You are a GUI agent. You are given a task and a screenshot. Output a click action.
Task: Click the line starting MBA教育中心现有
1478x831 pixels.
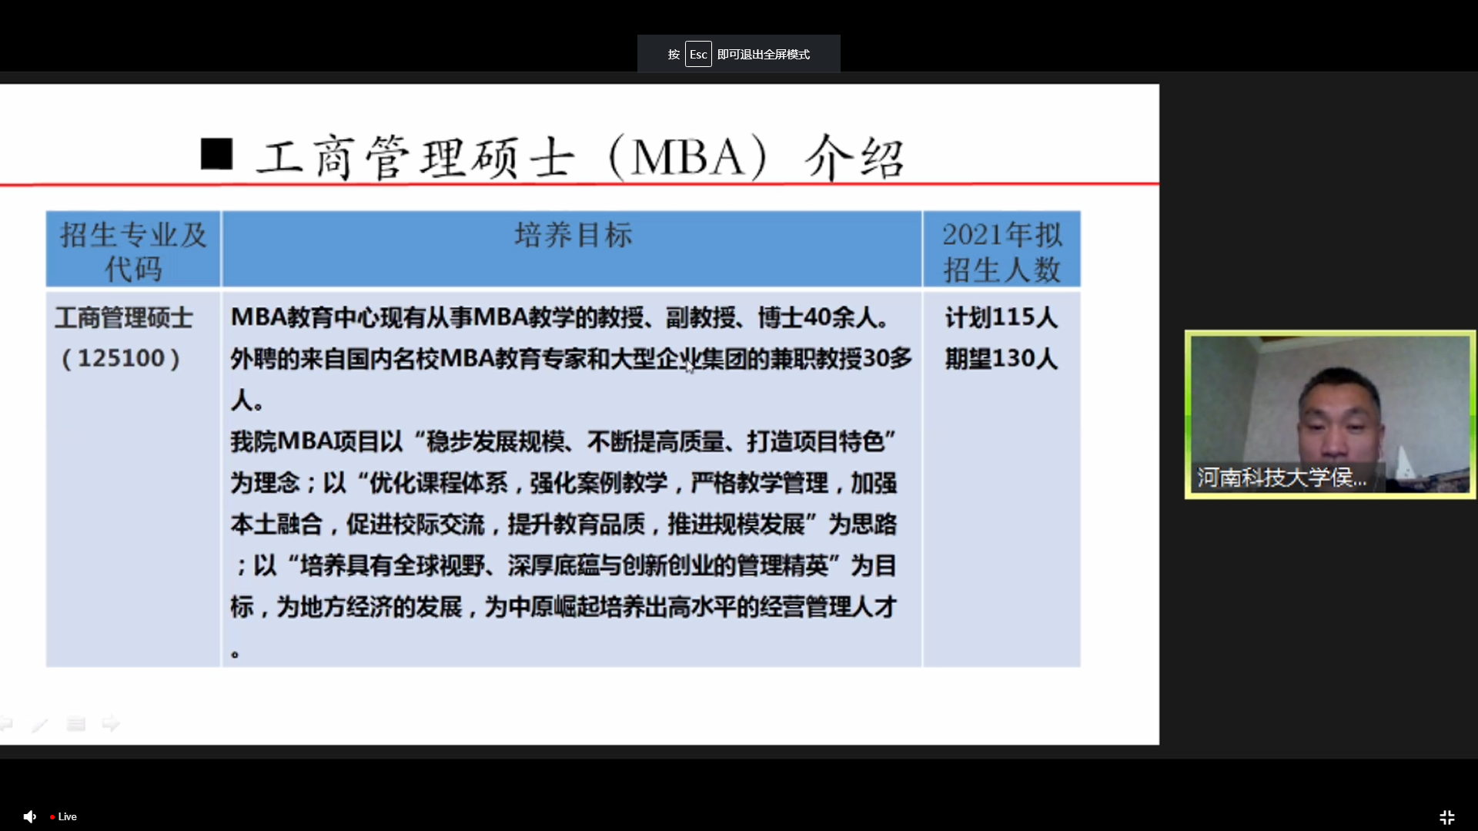click(561, 317)
